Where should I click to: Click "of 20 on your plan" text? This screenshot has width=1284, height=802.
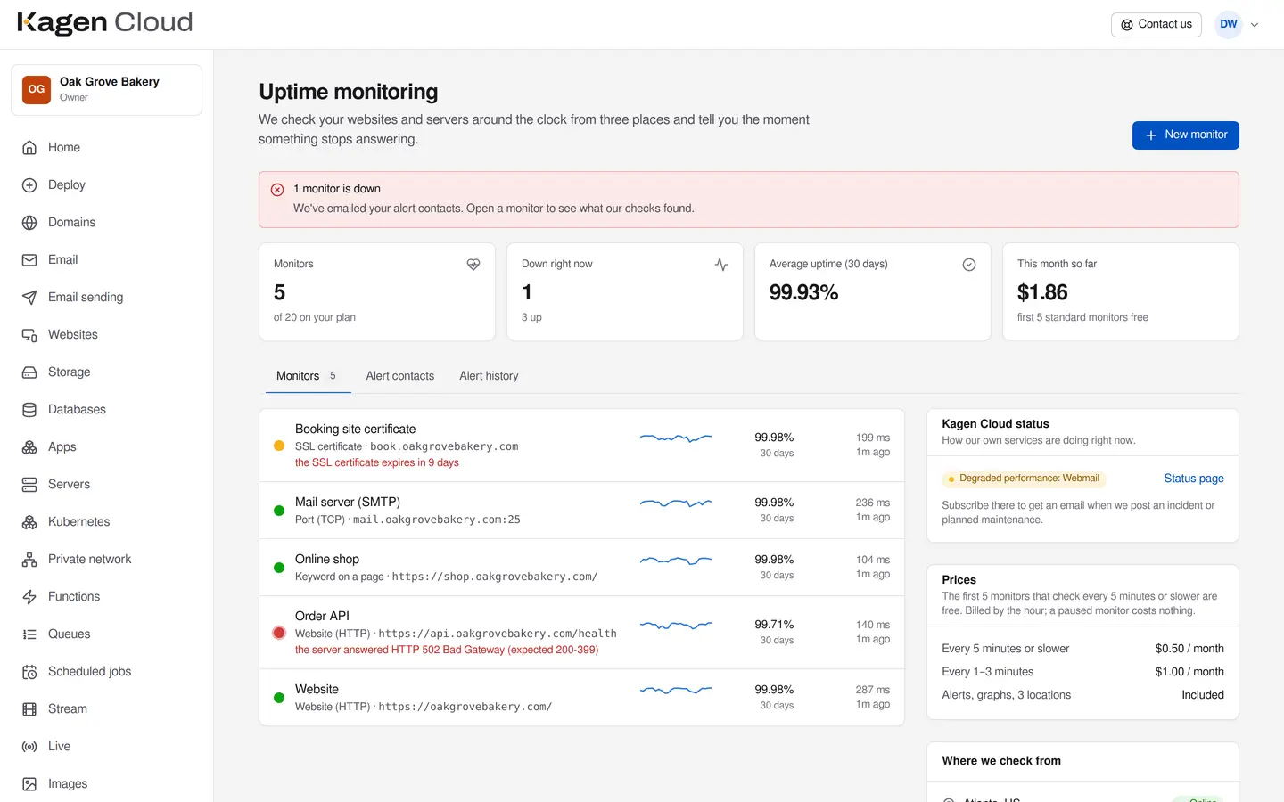click(315, 318)
